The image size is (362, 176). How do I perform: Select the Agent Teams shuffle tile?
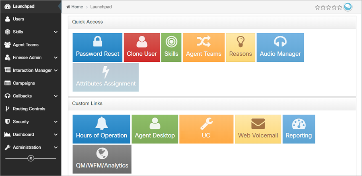tap(204, 47)
